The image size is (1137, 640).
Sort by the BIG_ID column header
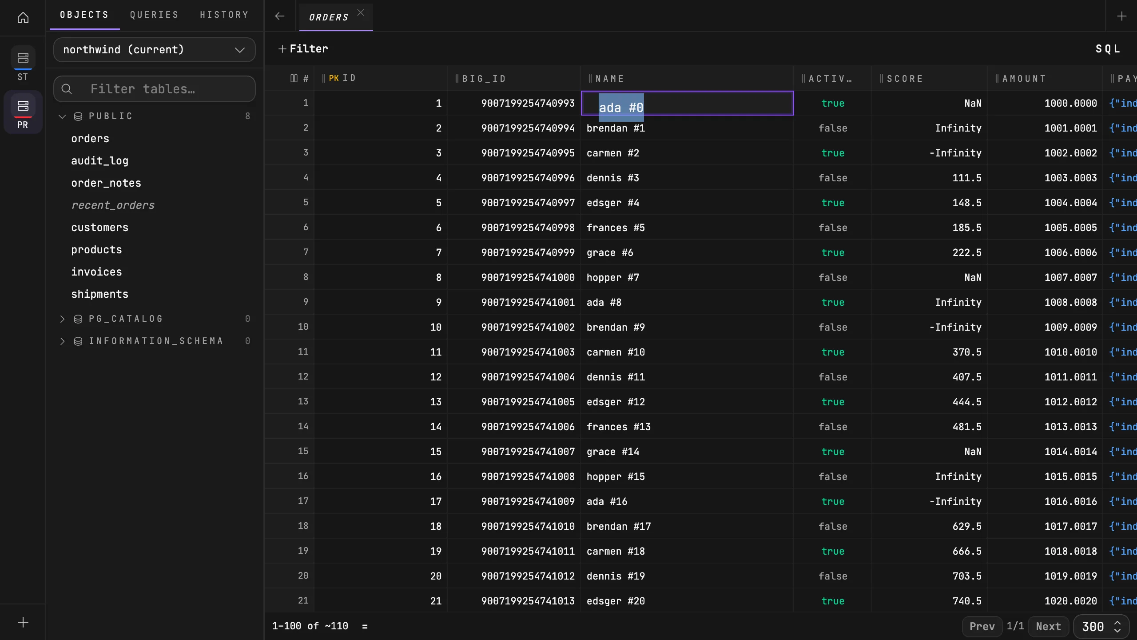(514, 79)
